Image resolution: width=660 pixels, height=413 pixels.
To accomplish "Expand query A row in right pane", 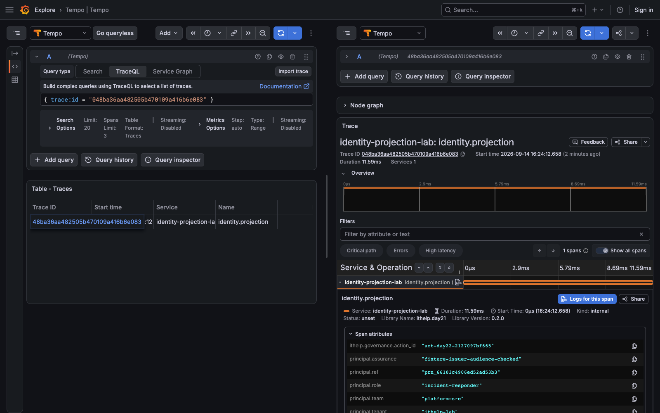I will pyautogui.click(x=347, y=57).
